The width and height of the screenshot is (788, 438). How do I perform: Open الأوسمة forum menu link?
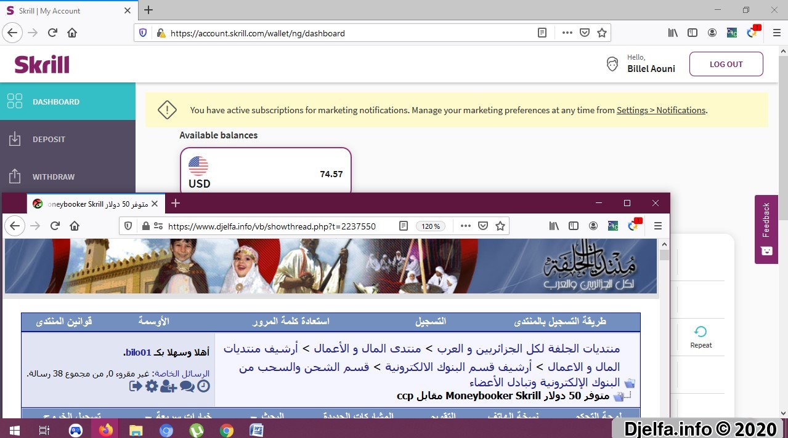click(153, 321)
